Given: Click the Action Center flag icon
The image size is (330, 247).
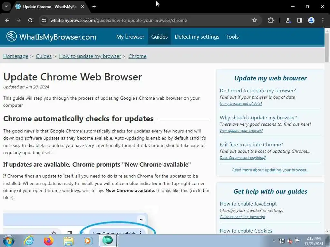Looking at the screenshot, I should coord(297,241).
